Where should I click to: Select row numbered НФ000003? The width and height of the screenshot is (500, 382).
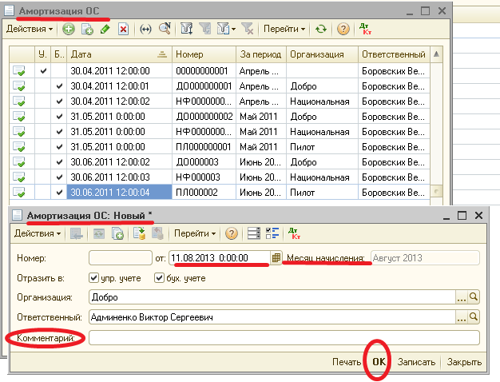pyautogui.click(x=220, y=177)
